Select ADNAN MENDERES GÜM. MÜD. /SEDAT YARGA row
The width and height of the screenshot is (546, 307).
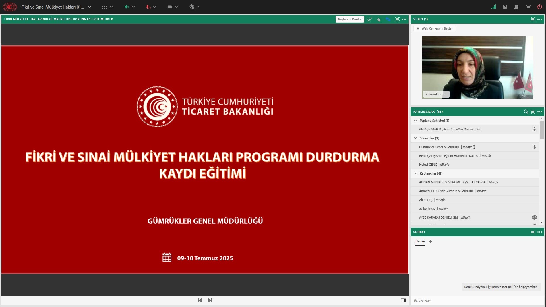(475, 182)
